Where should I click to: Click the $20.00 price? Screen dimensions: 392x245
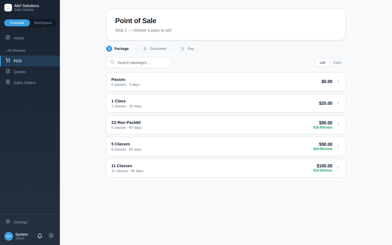[x=326, y=103]
